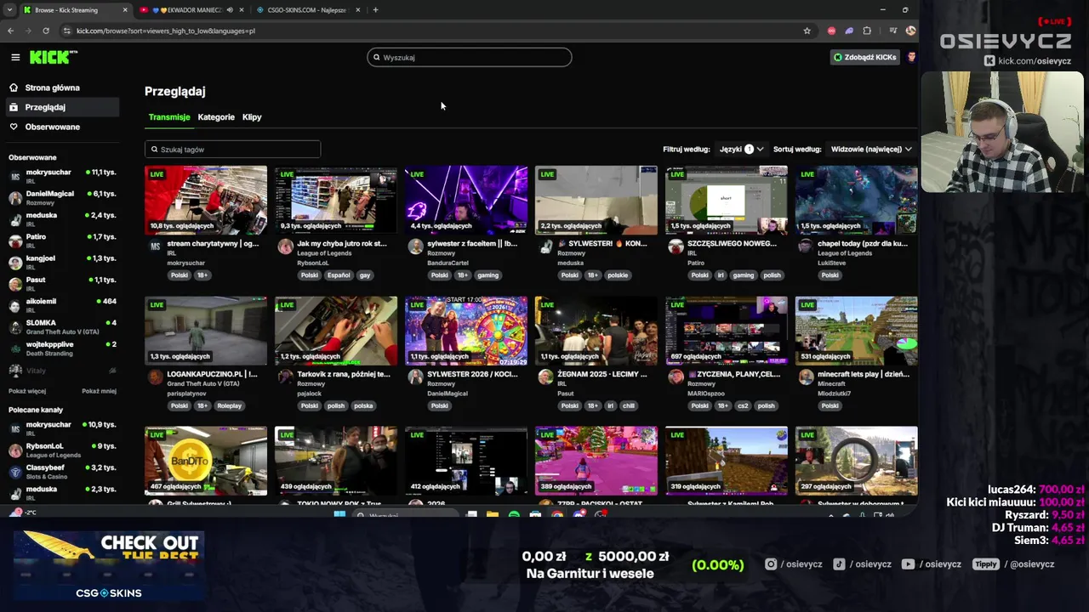Image resolution: width=1089 pixels, height=612 pixels.
Task: Click the "chapel today (pzdr dla ku..." stream title
Action: (863, 244)
